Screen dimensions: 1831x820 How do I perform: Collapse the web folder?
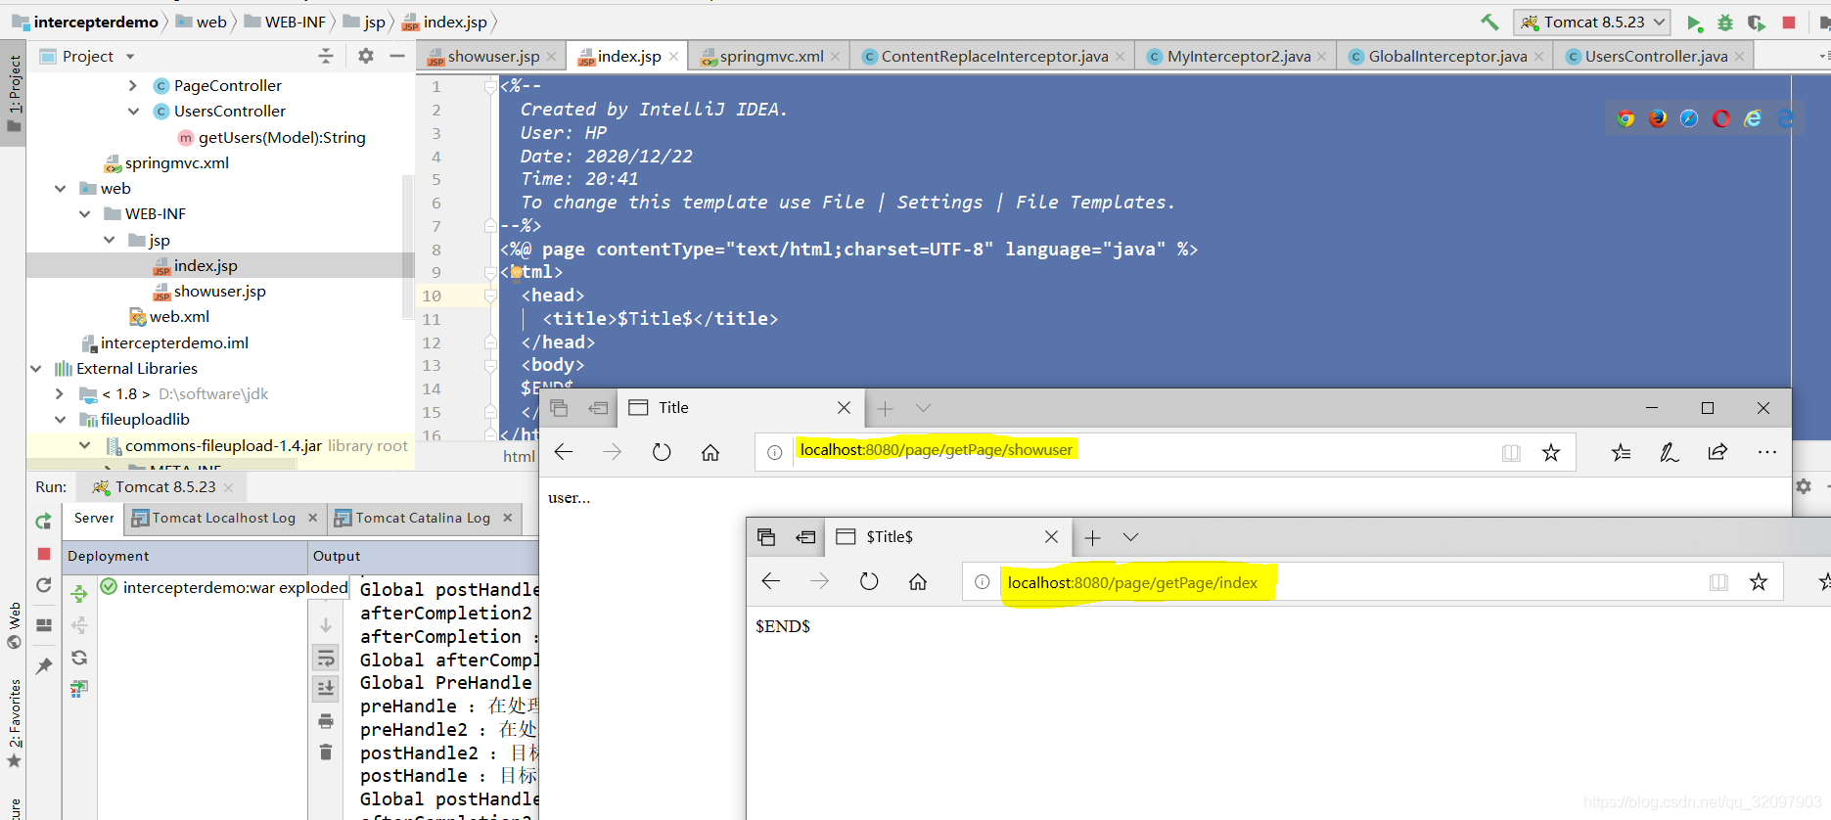[61, 189]
